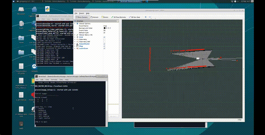This screenshot has width=265, height=135.
Task: Expand the Map display entry
Action: click(75, 46)
